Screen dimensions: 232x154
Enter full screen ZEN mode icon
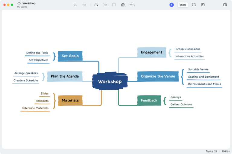(194, 5)
